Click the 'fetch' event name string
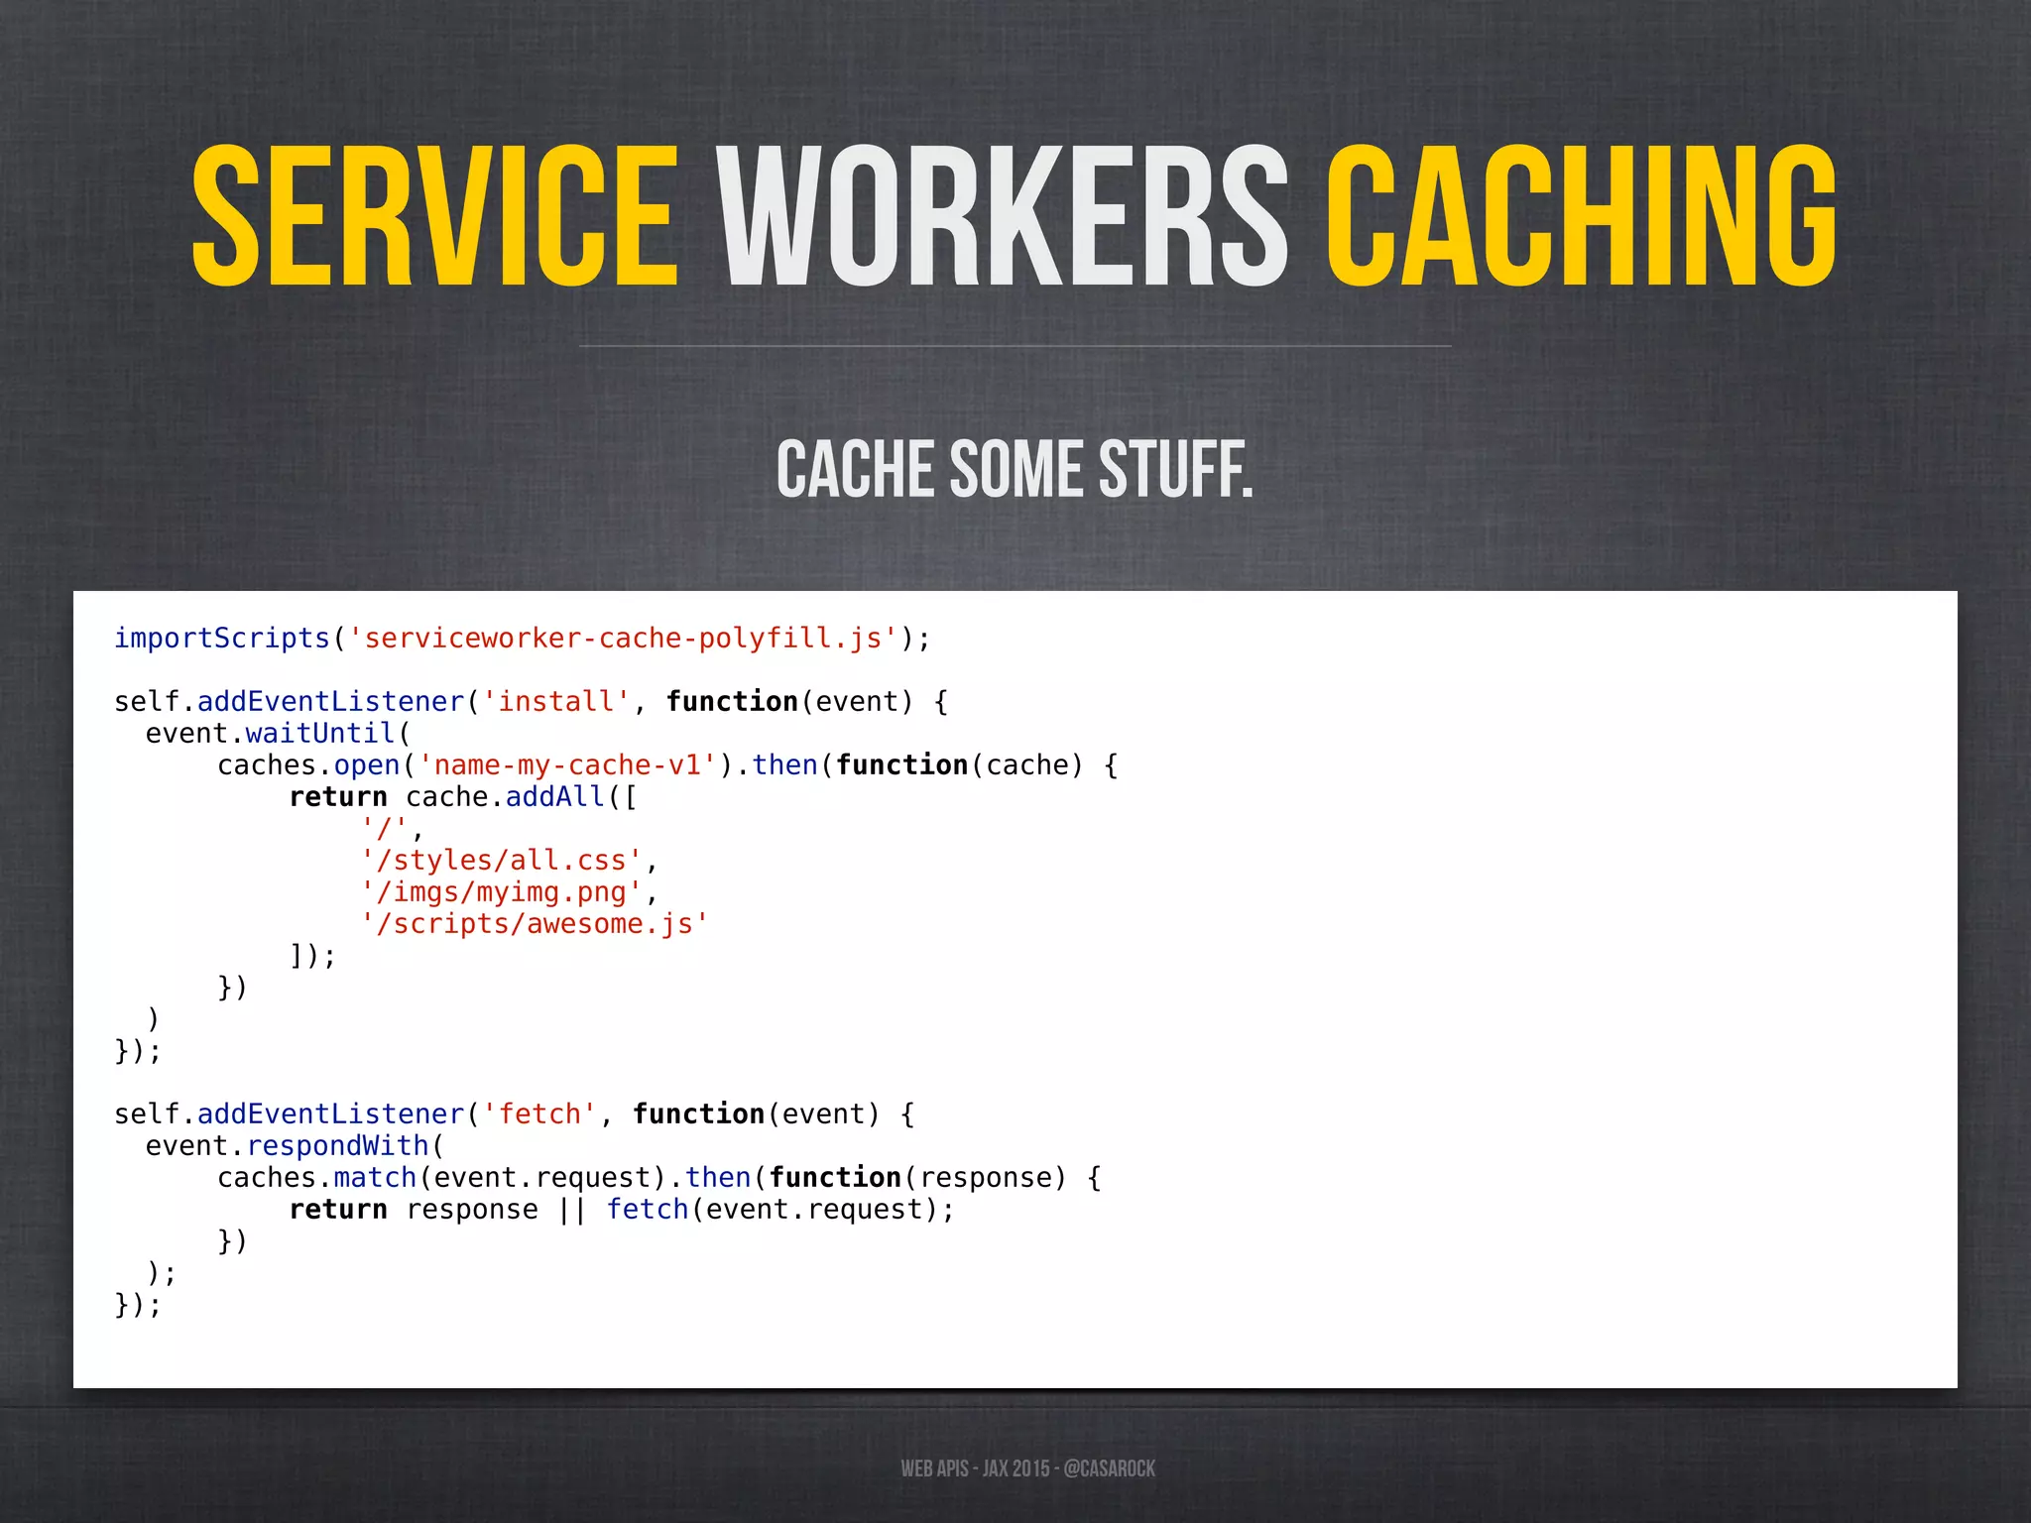The height and width of the screenshot is (1523, 2031). pos(539,1114)
